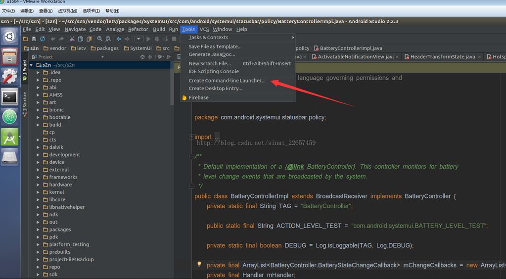Screen dimensions: 506x279
Task: Click the light bulb intention icon
Action: pyautogui.click(x=199, y=264)
